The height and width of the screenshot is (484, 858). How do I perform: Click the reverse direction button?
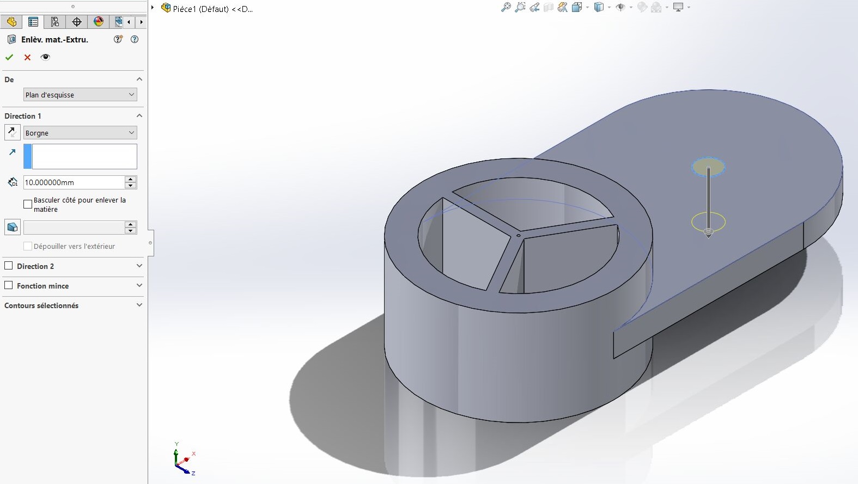12,132
